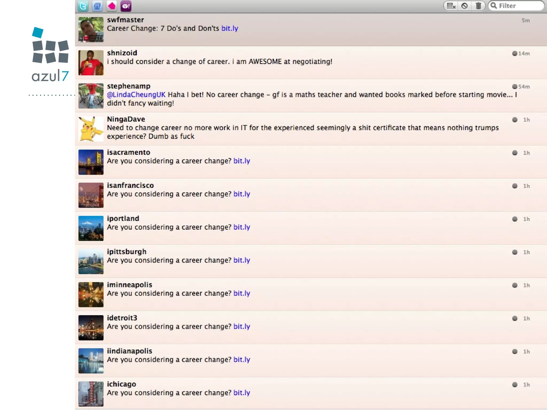Open the bit.ly link in idetroit3's tweet
547x410 pixels.
coord(242,326)
